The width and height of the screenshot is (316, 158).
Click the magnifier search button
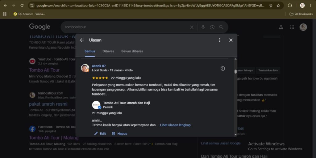pyautogui.click(x=221, y=27)
